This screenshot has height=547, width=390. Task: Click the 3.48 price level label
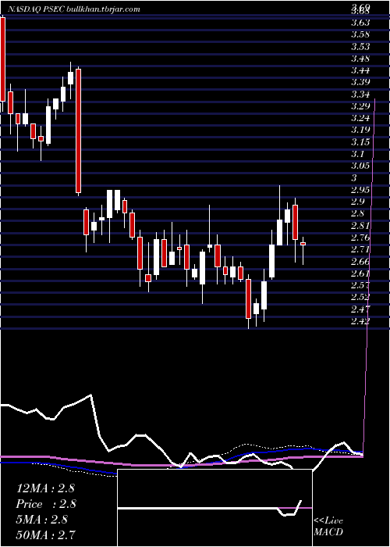360,59
